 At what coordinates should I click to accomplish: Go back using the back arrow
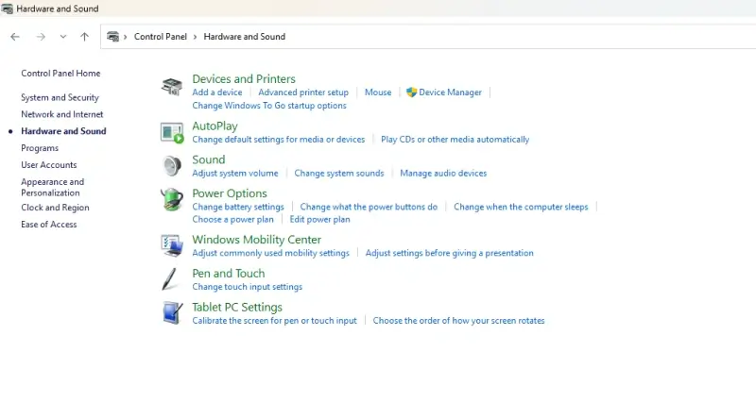point(15,37)
